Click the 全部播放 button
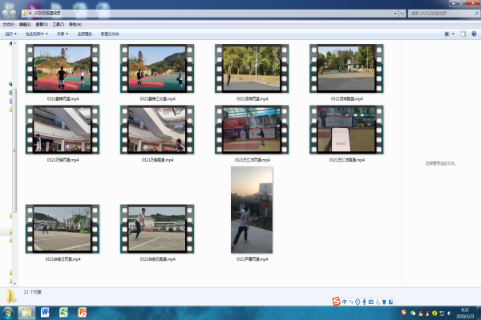481x320 pixels. (x=84, y=34)
